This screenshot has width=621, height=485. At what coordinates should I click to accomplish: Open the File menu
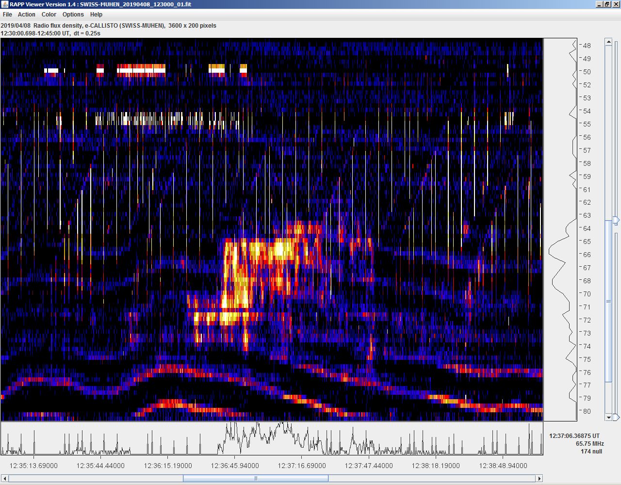point(7,15)
